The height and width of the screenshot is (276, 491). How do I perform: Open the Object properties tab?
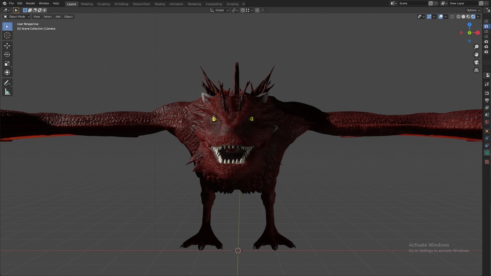487,131
